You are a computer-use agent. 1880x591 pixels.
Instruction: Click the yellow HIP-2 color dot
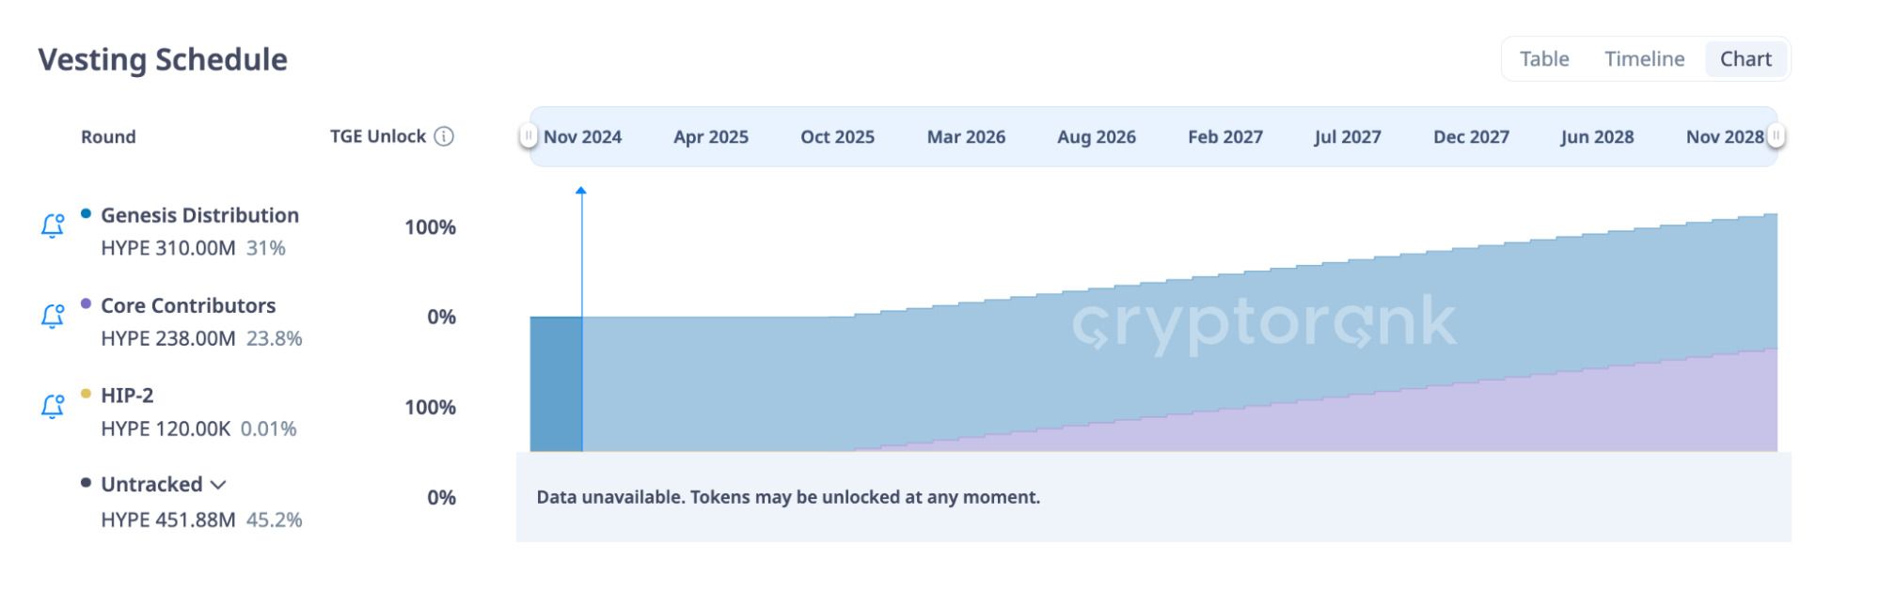[x=86, y=394]
